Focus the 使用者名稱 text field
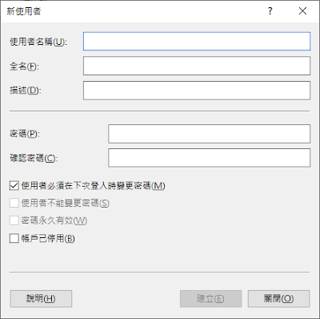The width and height of the screenshot is (320, 319). 197,41
